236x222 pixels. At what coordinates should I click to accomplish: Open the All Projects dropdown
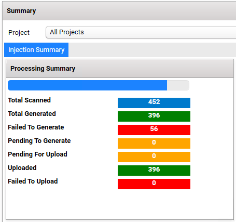(x=141, y=32)
